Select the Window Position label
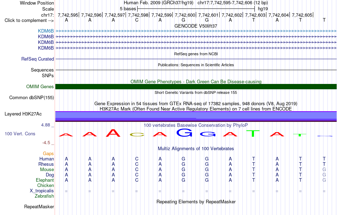337x215 pixels. pos(37,3)
